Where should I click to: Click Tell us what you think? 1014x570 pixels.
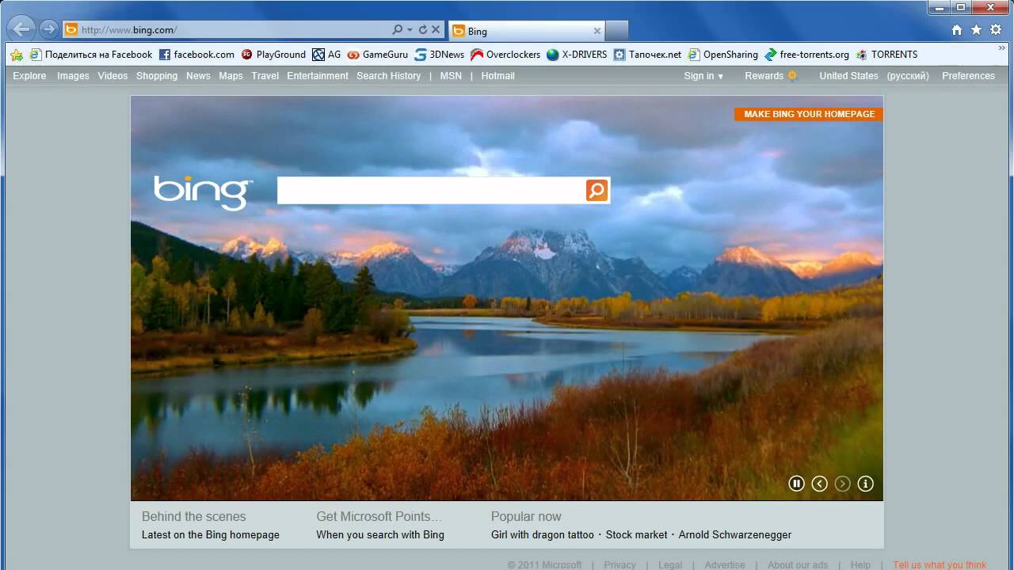(940, 564)
